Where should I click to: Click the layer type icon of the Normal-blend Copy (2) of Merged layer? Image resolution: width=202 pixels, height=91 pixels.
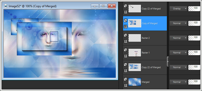pyautogui.click(x=126, y=64)
